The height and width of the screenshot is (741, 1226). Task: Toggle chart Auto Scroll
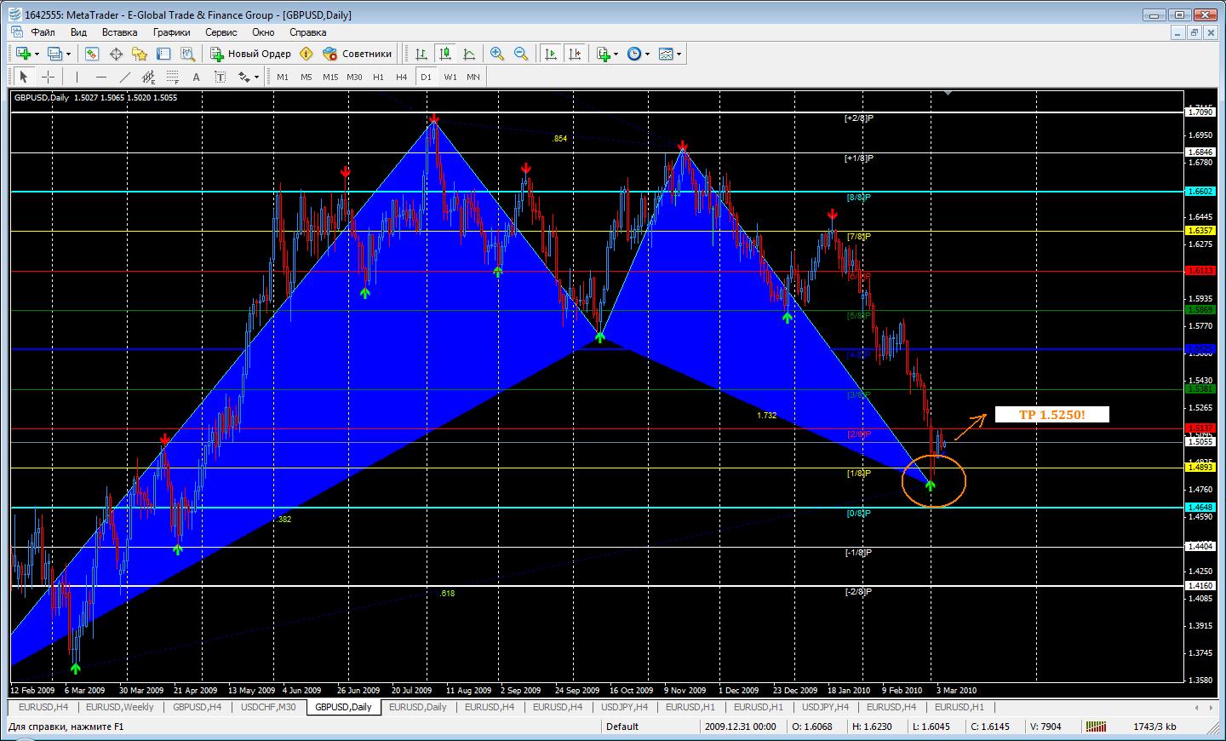click(x=551, y=54)
